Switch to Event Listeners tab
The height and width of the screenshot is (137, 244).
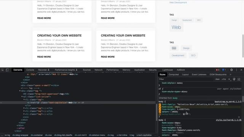pyautogui.click(x=199, y=75)
